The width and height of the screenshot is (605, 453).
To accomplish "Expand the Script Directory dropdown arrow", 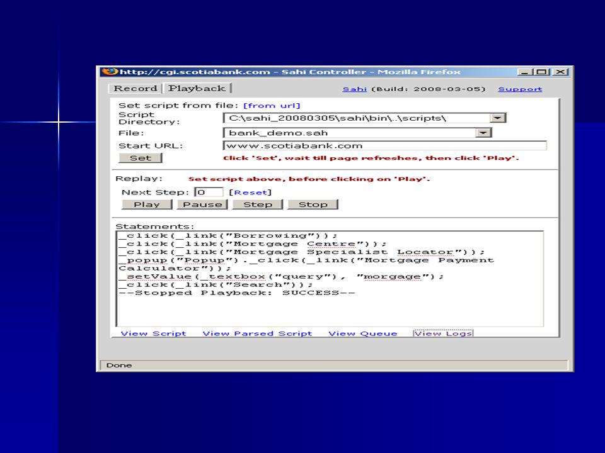I will [x=498, y=118].
